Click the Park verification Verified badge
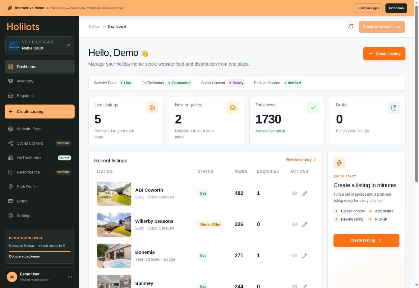This screenshot has width=419, height=288. point(293,83)
